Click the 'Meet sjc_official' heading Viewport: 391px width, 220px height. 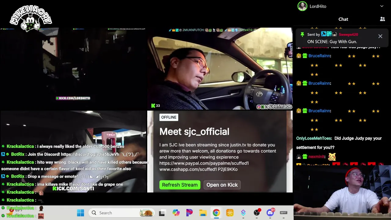[x=194, y=132]
